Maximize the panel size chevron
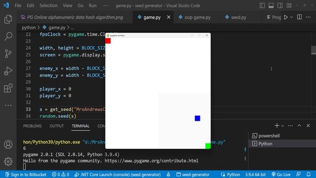Image resolution: width=316 pixels, height=178 pixels. click(299, 126)
